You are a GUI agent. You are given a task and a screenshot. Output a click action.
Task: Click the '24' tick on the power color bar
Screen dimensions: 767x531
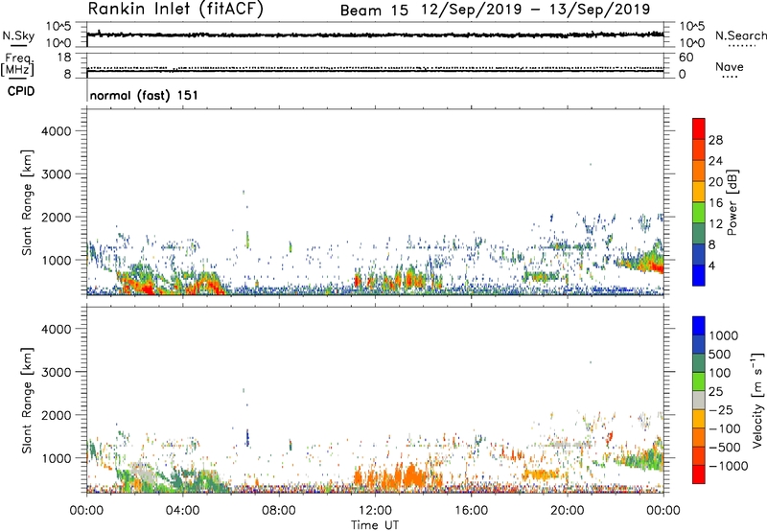(715, 161)
